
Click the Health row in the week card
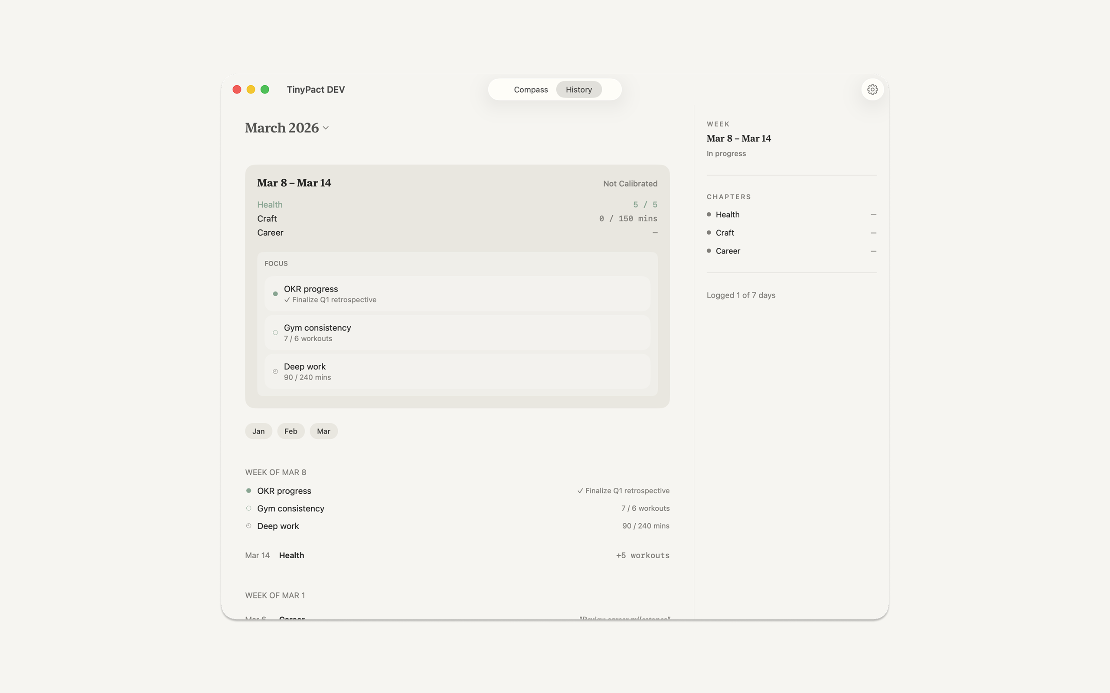457,204
